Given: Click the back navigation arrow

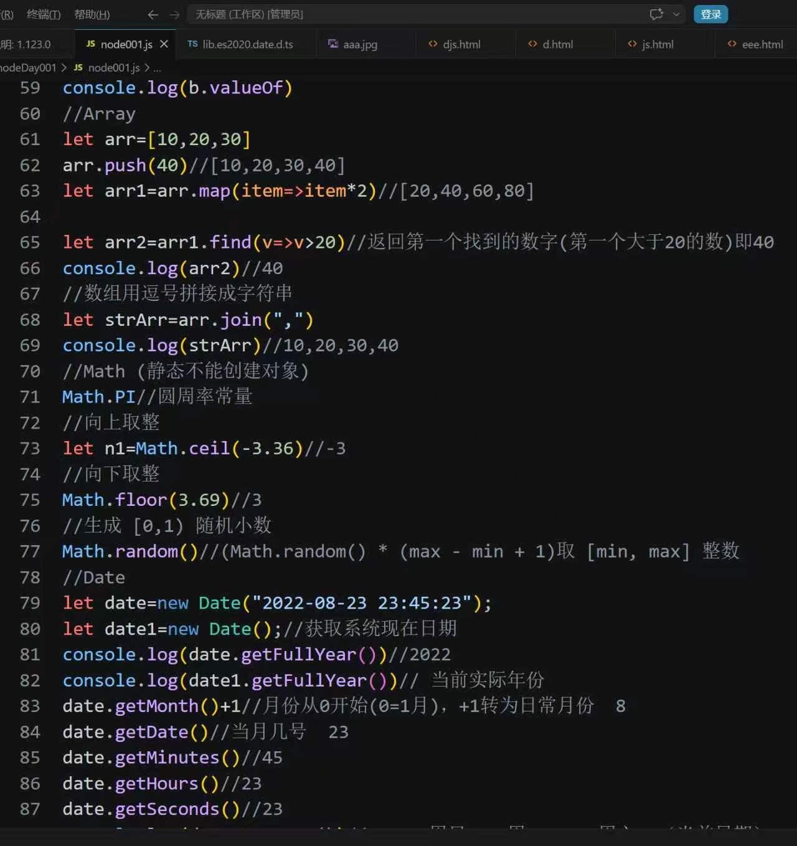Looking at the screenshot, I should click(x=153, y=14).
